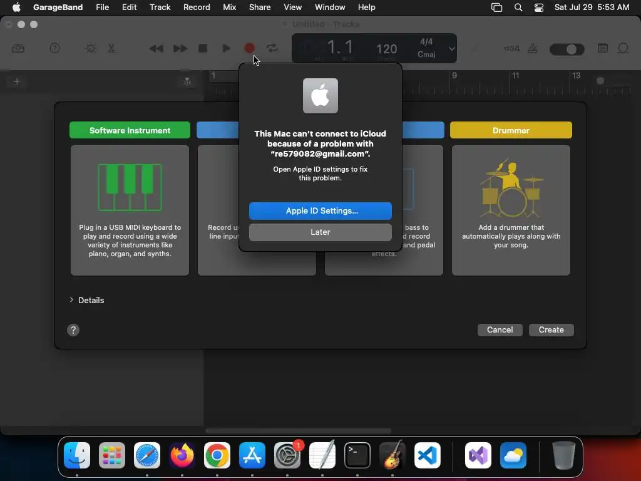Click the 4/4 time signature
This screenshot has width=641, height=481.
click(x=426, y=42)
